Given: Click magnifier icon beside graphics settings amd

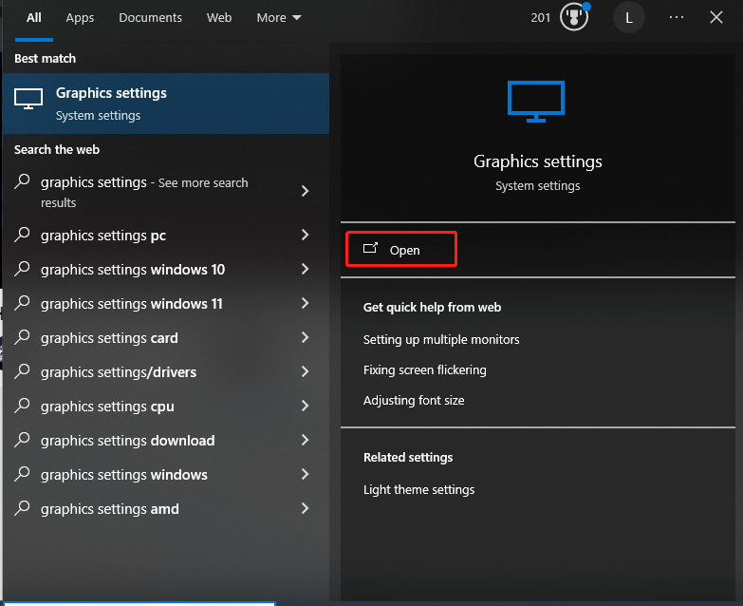Looking at the screenshot, I should point(22,508).
